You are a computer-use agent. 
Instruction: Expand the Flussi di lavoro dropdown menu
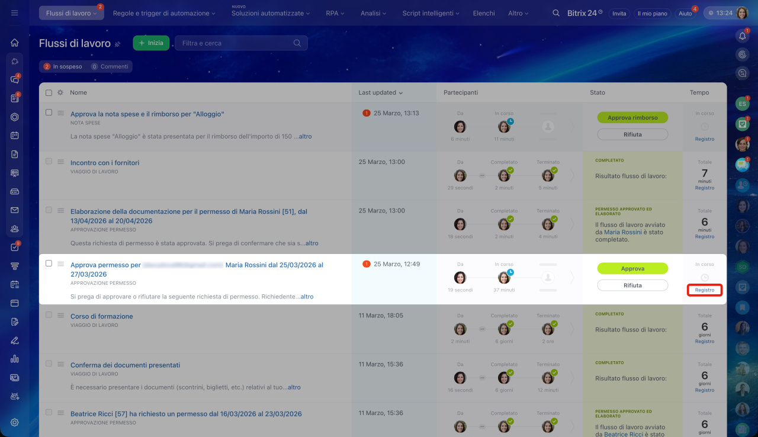pos(71,13)
